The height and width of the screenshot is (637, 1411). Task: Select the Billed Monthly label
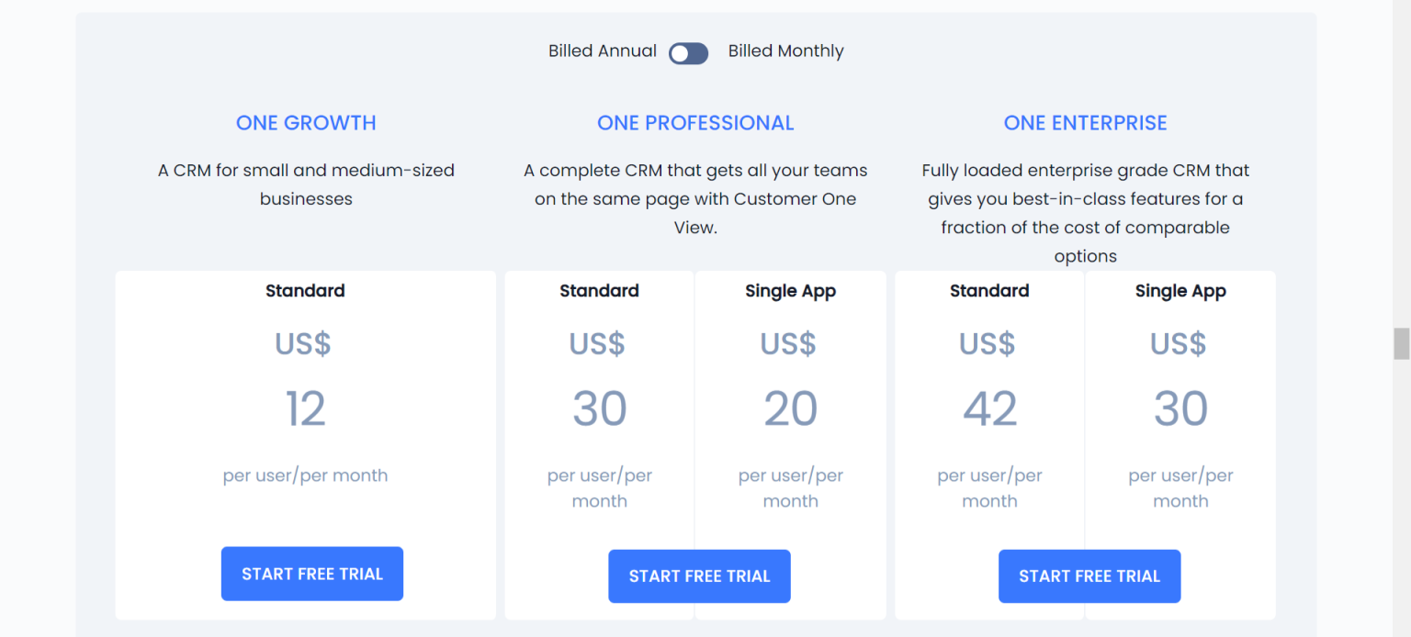pyautogui.click(x=785, y=51)
